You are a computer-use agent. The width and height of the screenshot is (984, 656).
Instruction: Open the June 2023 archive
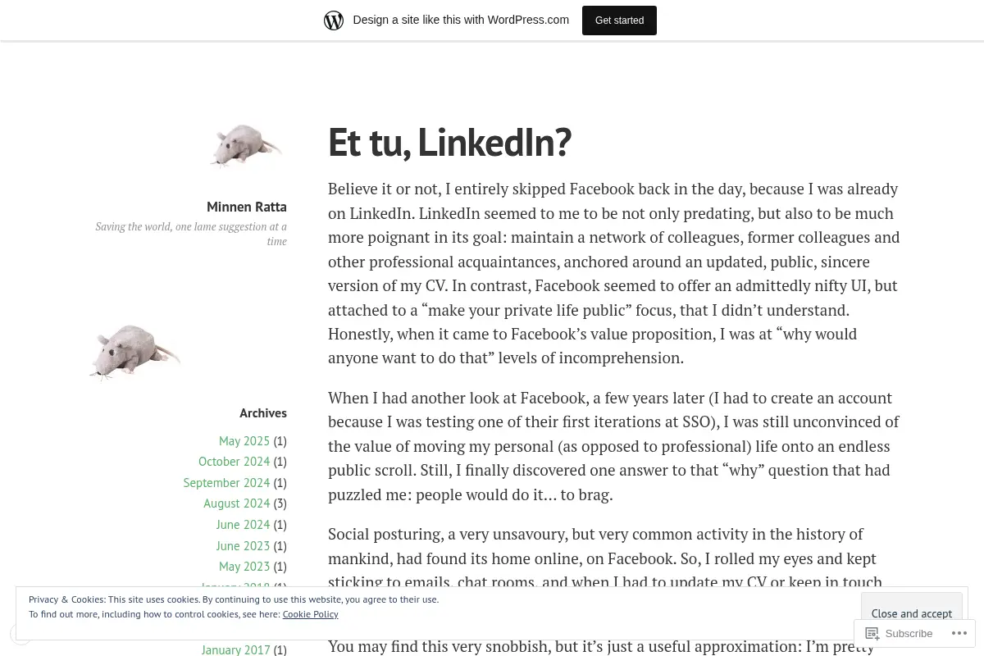(243, 546)
